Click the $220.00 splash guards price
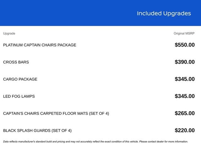201x151 pixels. click(185, 131)
